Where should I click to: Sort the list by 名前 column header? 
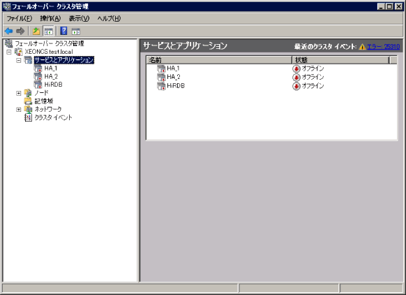point(219,60)
